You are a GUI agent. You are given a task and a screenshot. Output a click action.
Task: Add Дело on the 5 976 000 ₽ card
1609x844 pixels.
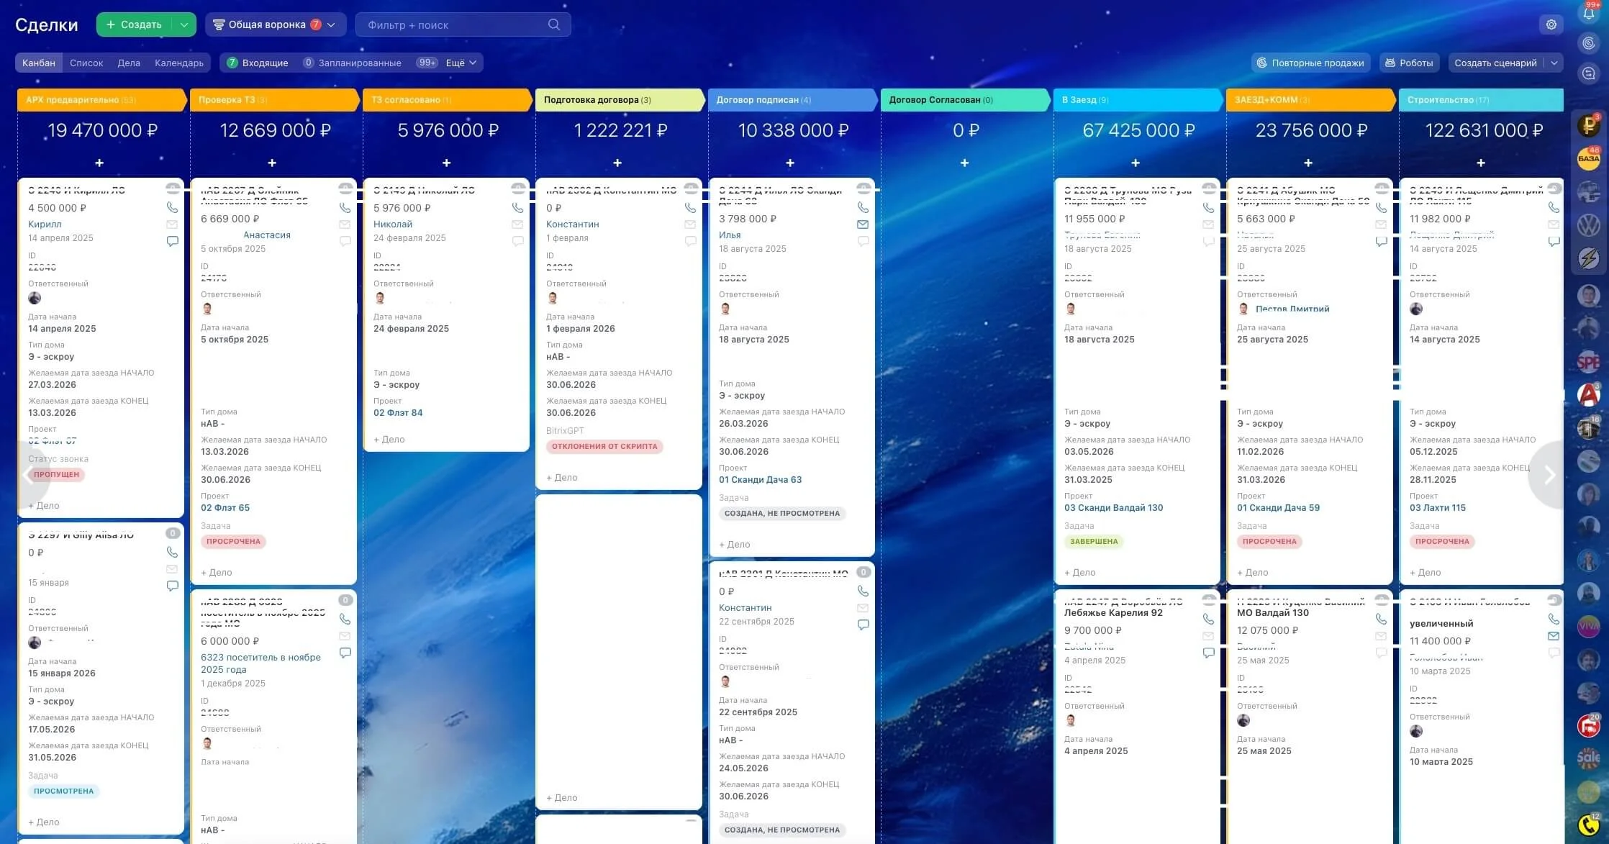389,439
